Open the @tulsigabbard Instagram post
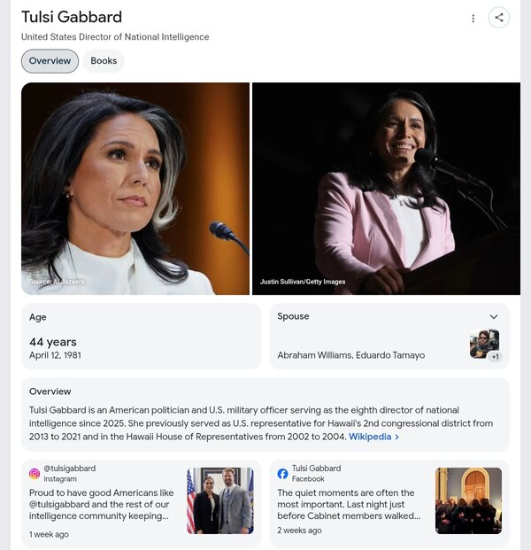Viewport: 531px width, 550px height. click(x=142, y=502)
